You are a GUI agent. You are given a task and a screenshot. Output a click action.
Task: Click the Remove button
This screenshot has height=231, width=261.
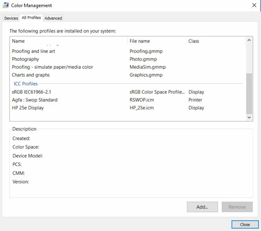[x=237, y=207]
